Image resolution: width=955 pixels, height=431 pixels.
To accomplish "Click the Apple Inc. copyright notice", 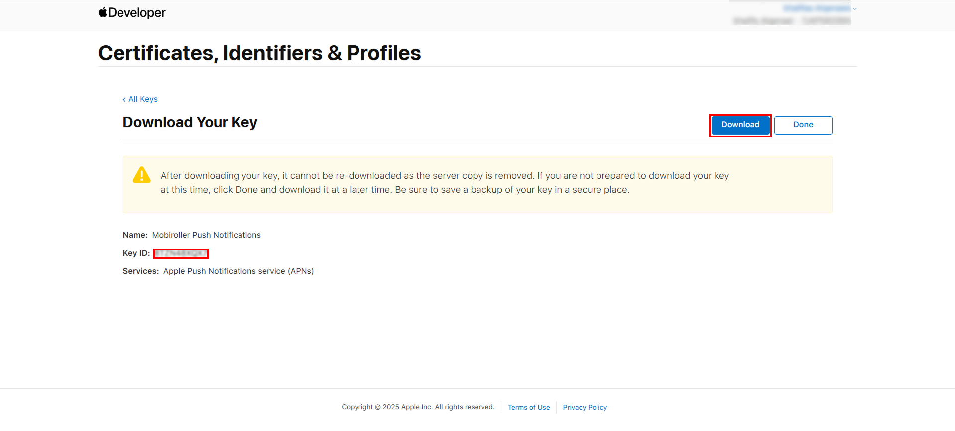I will pos(418,407).
